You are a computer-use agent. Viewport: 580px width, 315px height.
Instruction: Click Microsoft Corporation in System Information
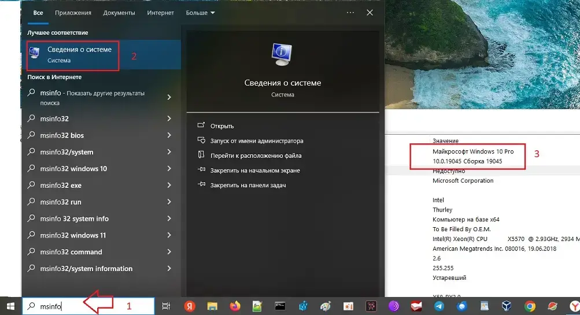pyautogui.click(x=463, y=180)
